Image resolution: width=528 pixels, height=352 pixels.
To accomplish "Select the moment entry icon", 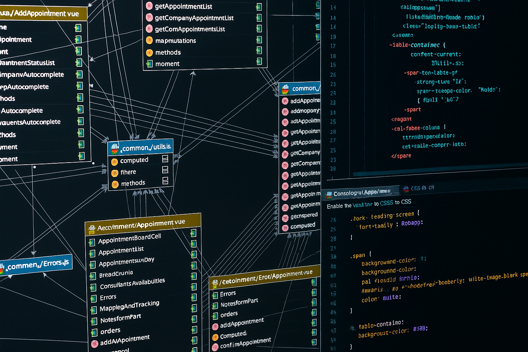I will click(x=149, y=64).
